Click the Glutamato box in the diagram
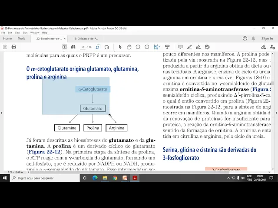Image resolution: width=278 pixels, height=208 pixels. pos(93,108)
